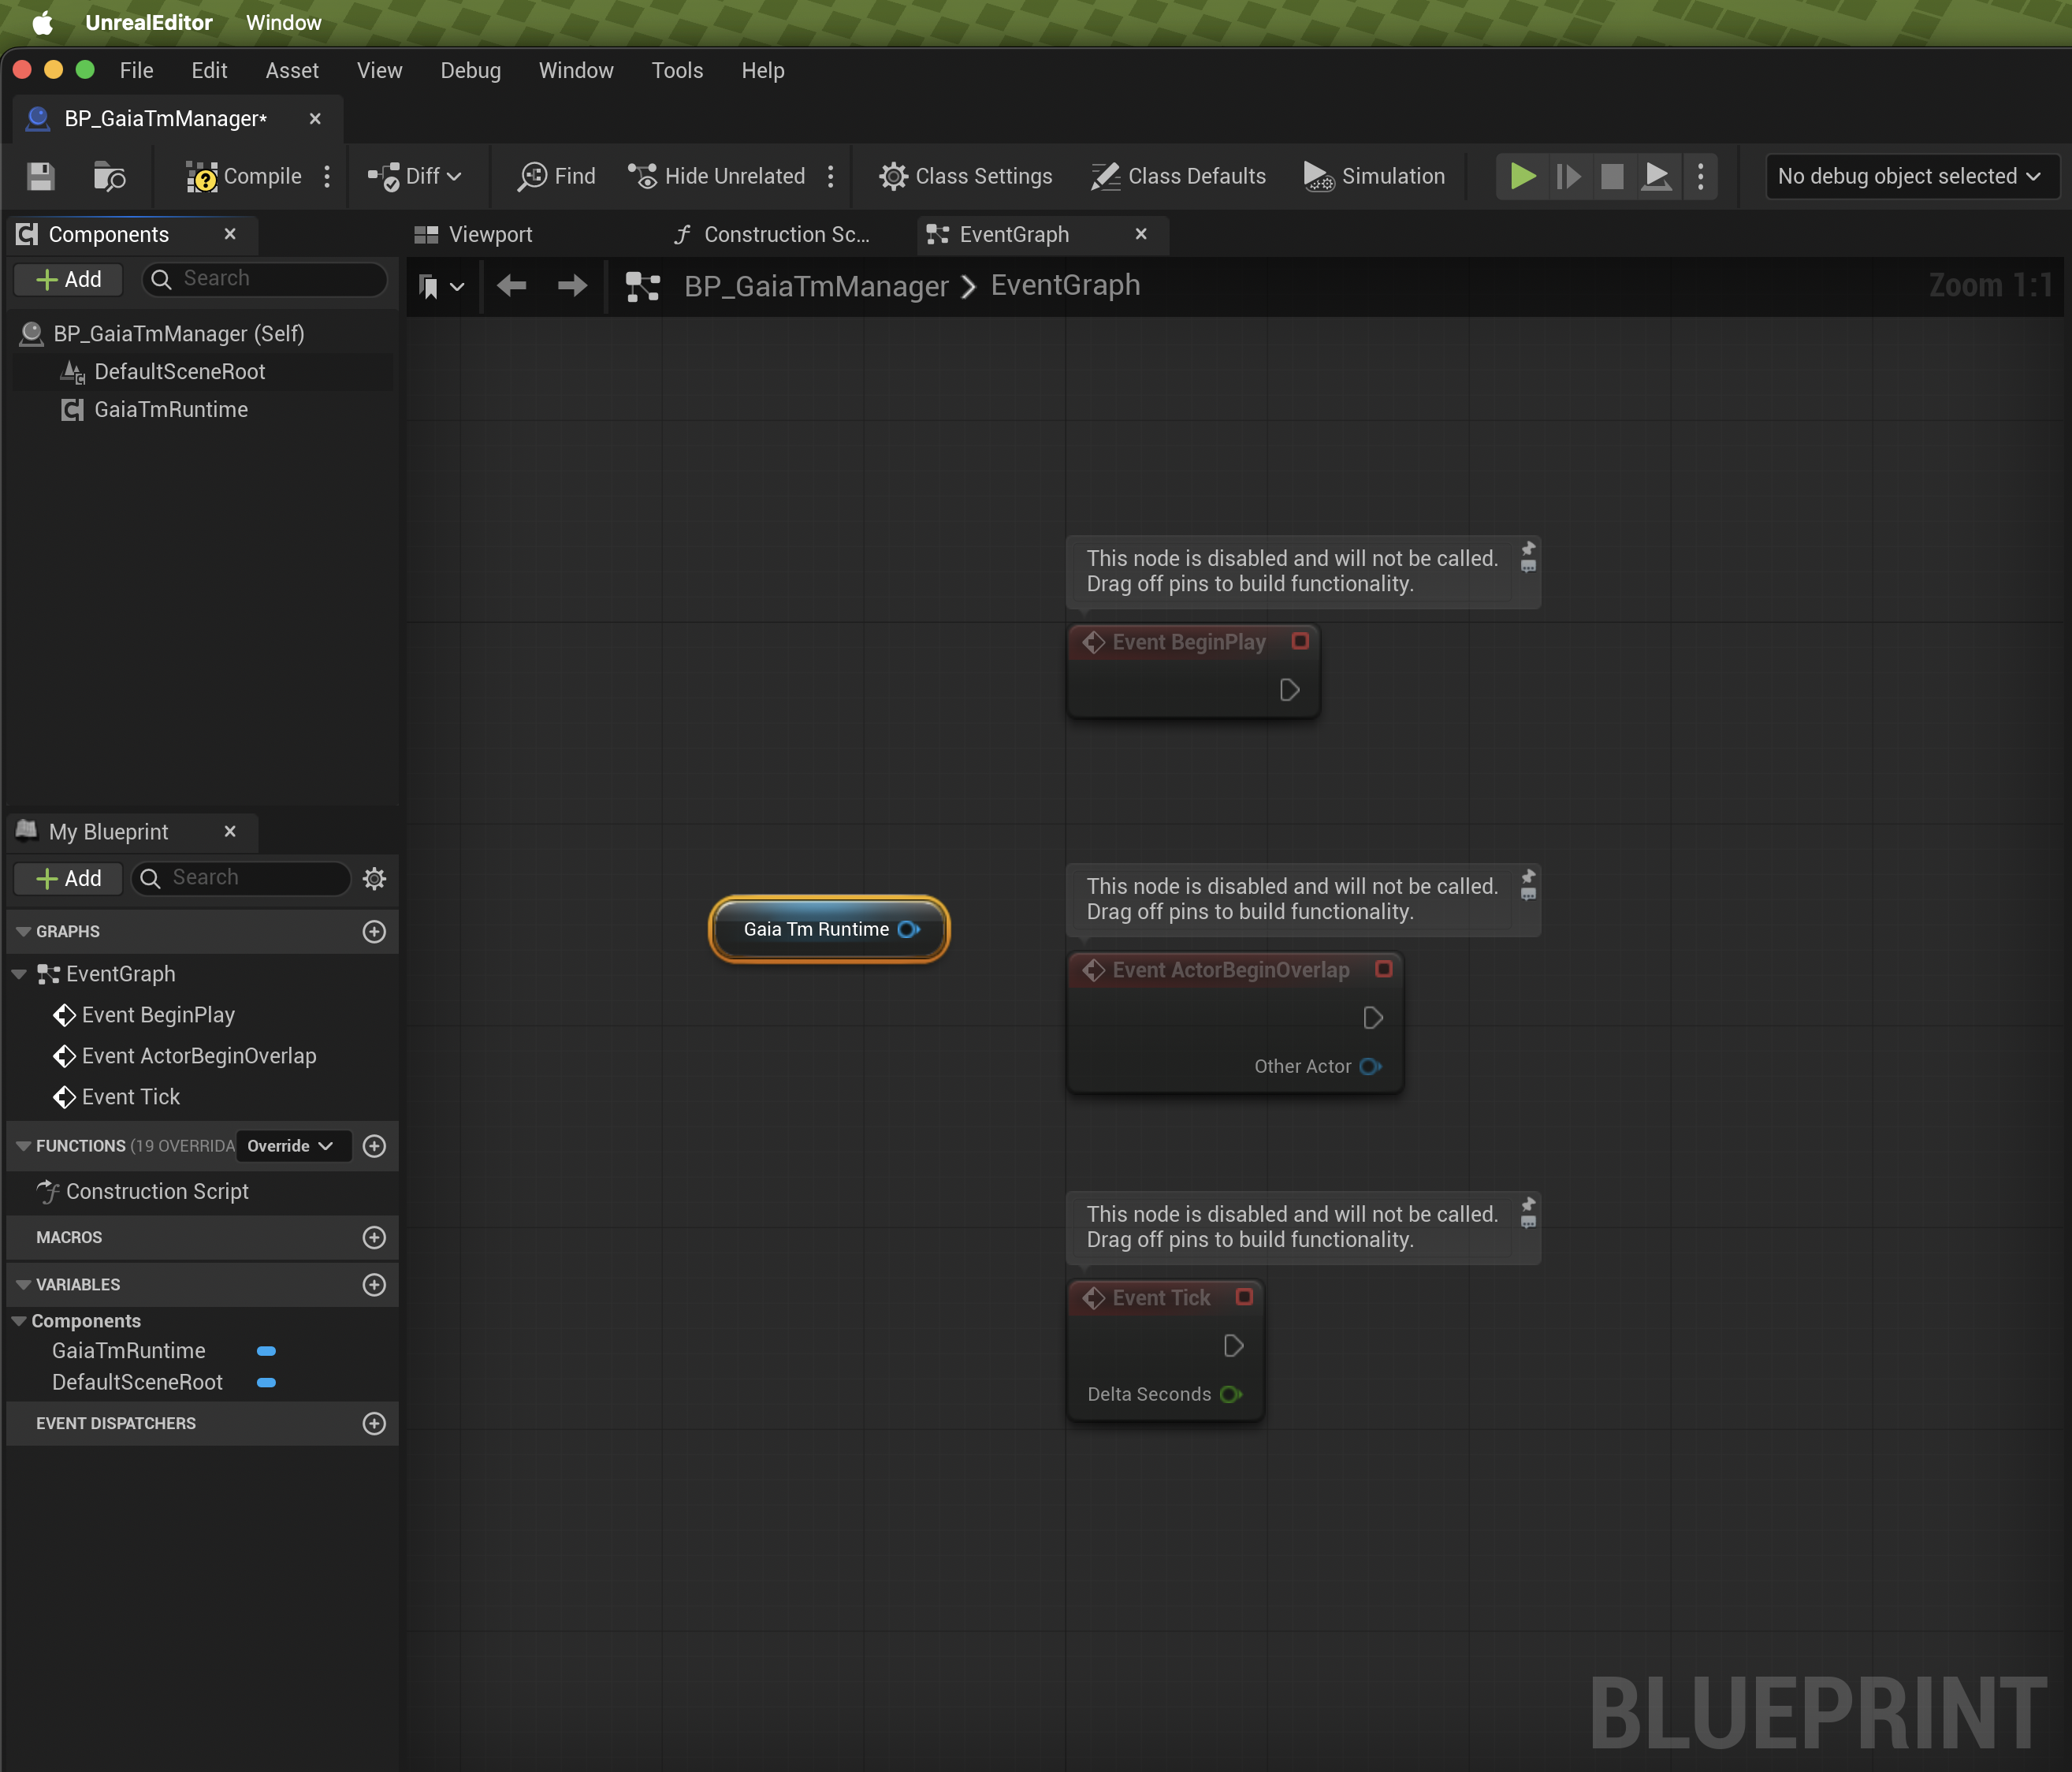The image size is (2072, 1772).
Task: Add a new event dispatcher plus icon
Action: coord(374,1424)
